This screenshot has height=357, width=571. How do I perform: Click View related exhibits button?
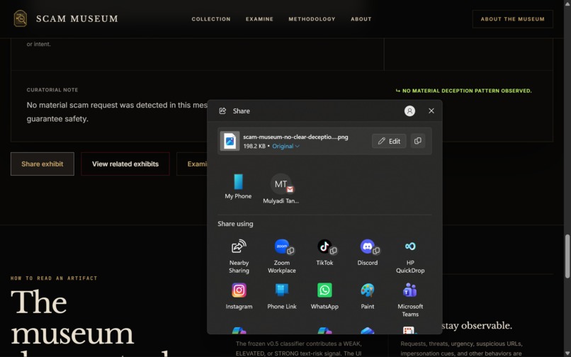(125, 164)
